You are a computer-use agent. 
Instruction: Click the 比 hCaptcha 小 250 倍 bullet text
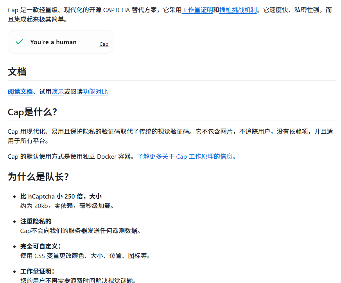(61, 197)
